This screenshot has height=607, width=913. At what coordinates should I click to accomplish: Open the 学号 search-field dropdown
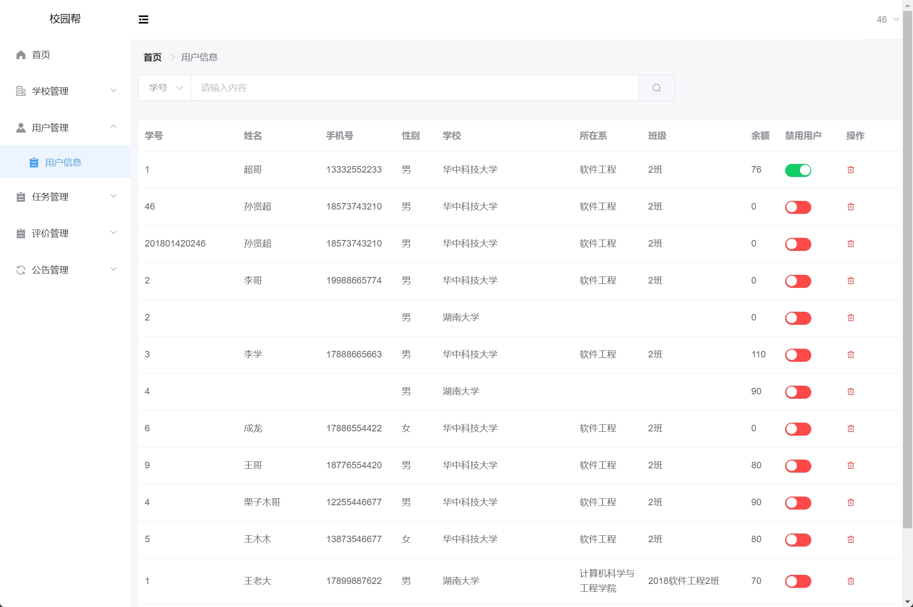(x=165, y=88)
